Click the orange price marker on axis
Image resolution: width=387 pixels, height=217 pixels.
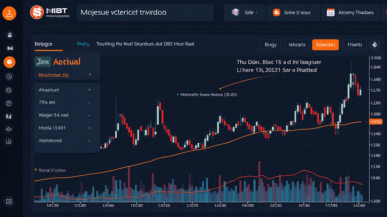(x=376, y=122)
